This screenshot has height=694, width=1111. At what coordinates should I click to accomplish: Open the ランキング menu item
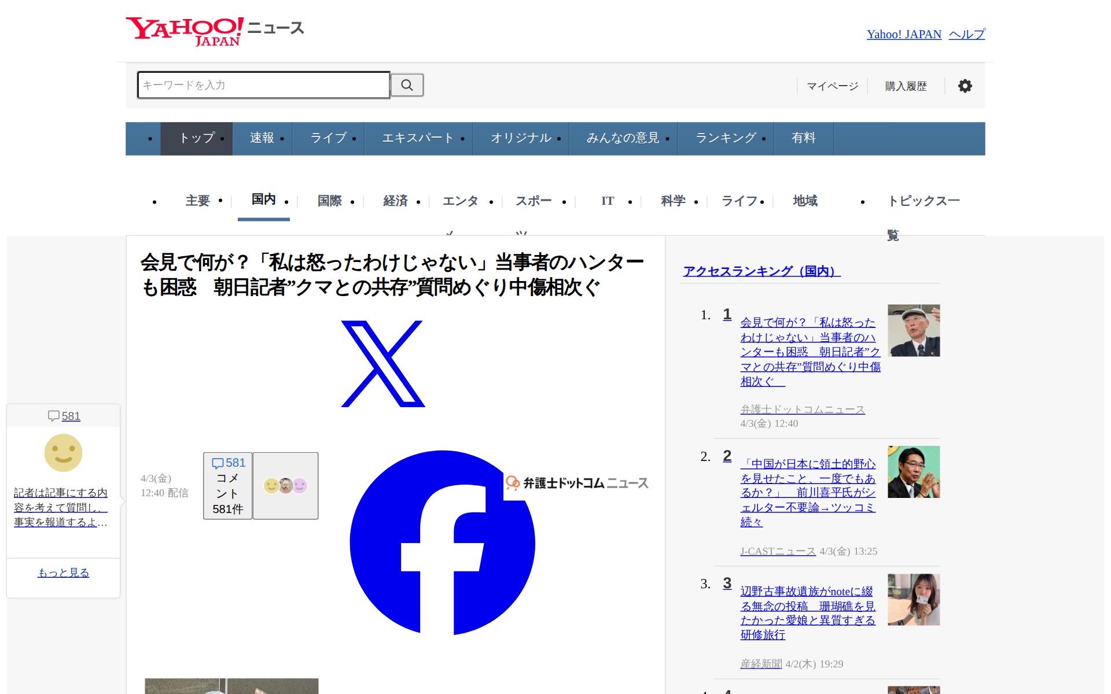[726, 138]
